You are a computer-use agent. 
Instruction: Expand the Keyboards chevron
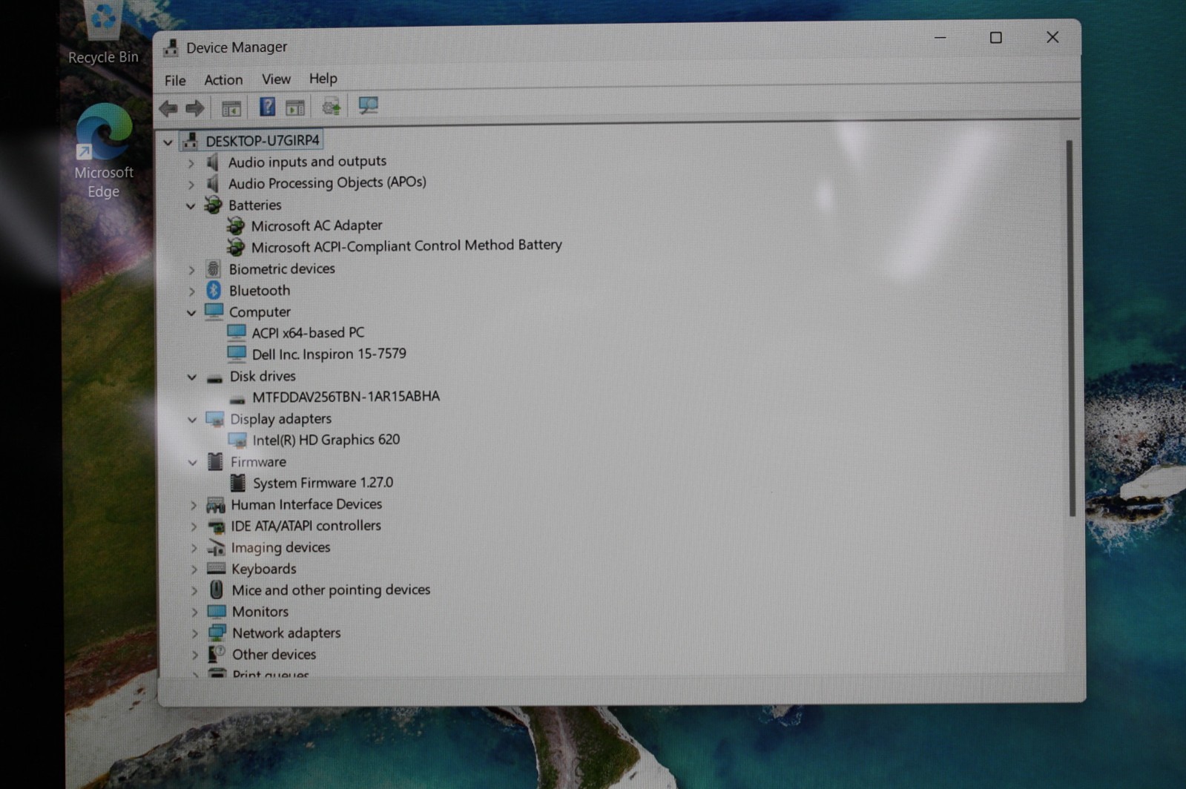[x=194, y=570]
